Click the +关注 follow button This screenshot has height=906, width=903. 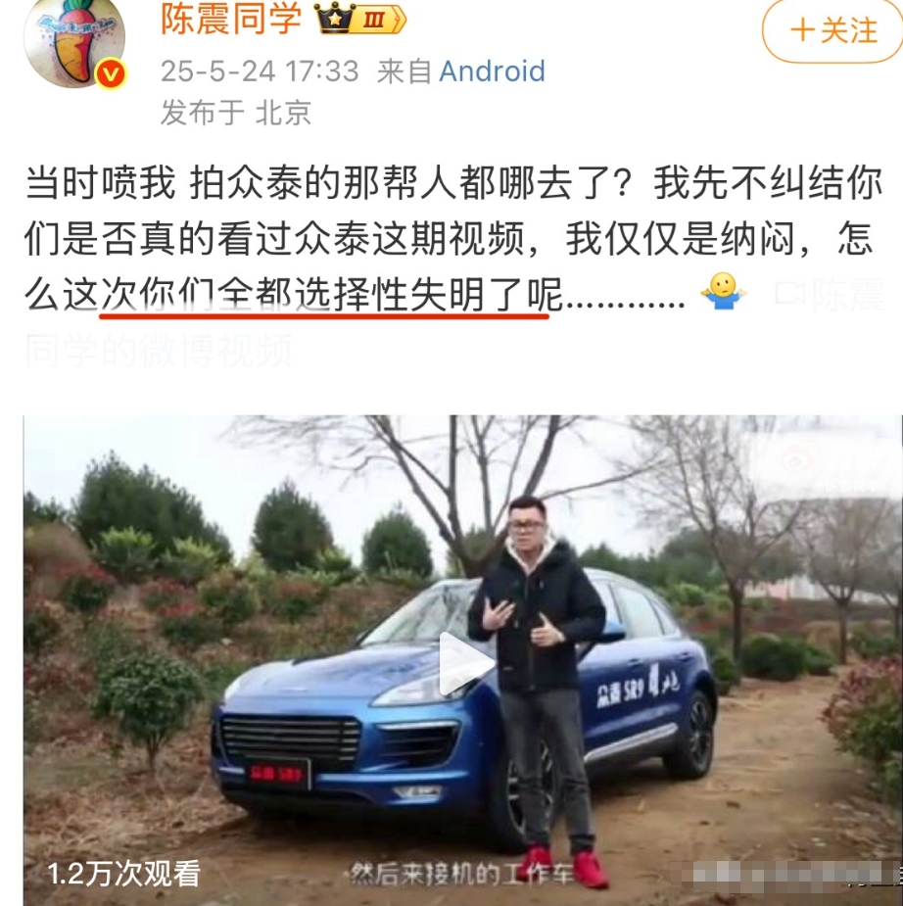coord(832,30)
